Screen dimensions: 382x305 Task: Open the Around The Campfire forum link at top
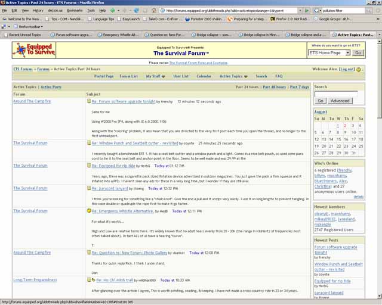tap(32, 101)
